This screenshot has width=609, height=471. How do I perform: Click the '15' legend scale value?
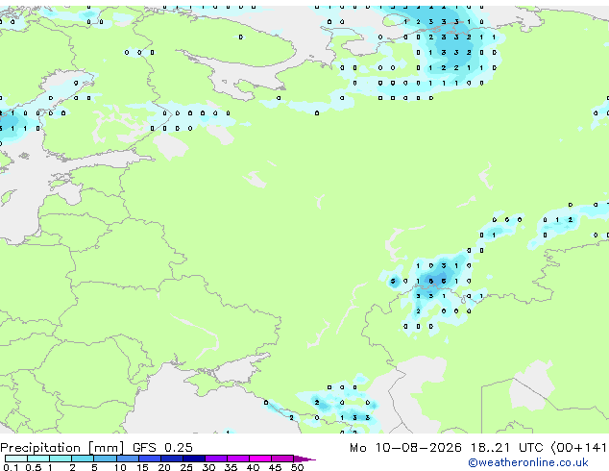click(142, 467)
